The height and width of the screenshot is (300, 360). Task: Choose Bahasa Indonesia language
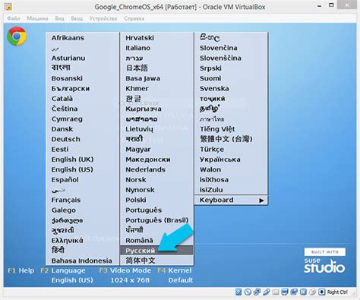(81, 261)
